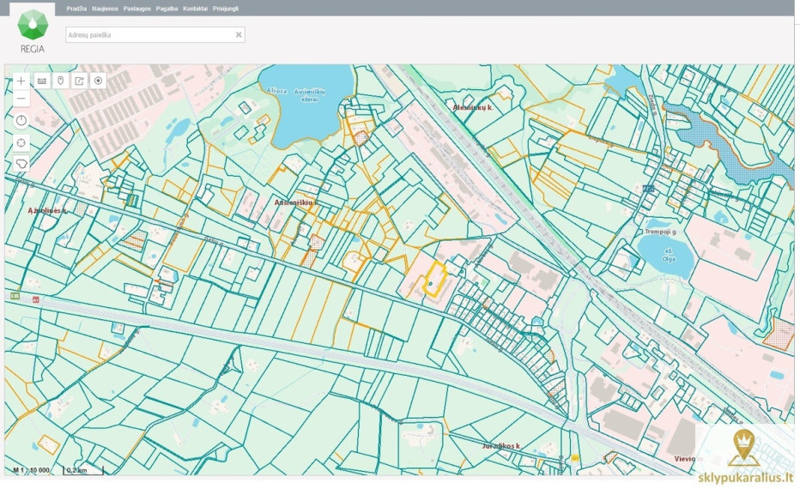Focus the Adresų paieška search field
The height and width of the screenshot is (489, 800).
155,34
